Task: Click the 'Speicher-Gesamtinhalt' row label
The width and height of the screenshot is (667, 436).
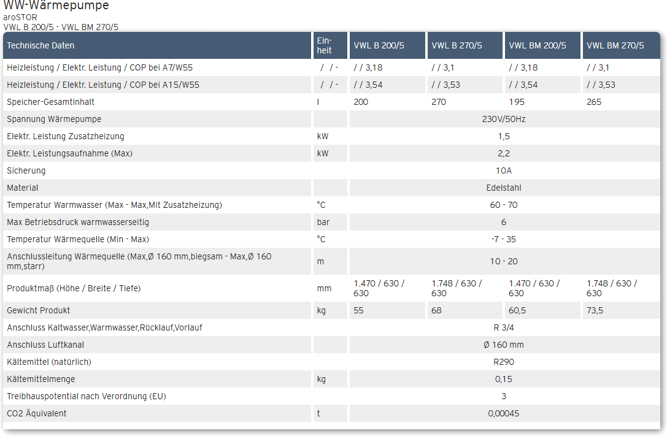Action: pos(50,102)
